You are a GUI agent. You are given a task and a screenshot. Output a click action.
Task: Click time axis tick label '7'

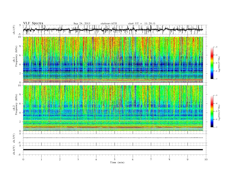[x=151, y=159]
